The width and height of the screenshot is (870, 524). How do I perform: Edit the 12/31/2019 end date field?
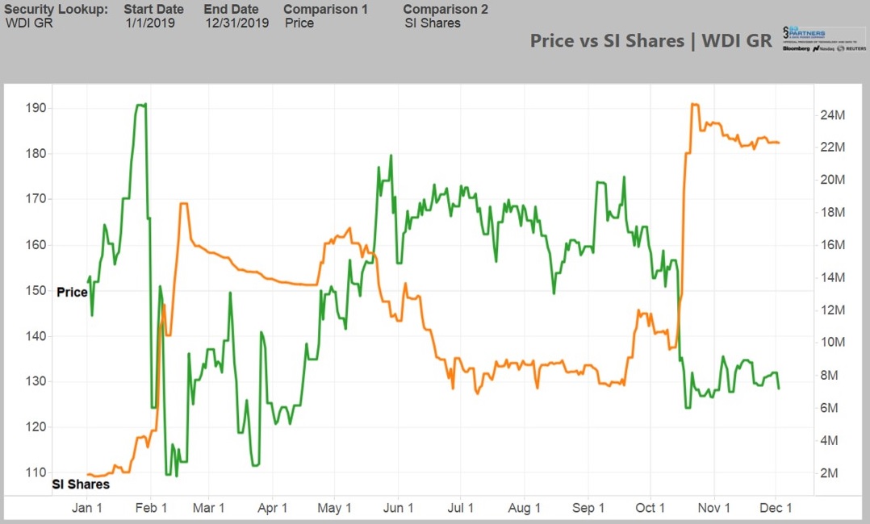pos(236,23)
